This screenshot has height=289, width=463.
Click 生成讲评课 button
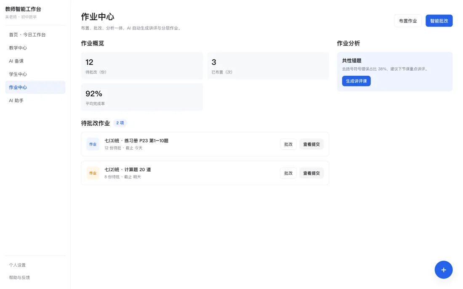pos(356,81)
